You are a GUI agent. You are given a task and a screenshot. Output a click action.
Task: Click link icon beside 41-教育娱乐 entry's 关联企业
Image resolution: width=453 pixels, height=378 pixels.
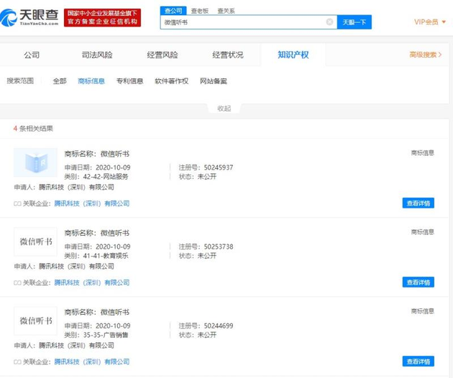[17, 282]
